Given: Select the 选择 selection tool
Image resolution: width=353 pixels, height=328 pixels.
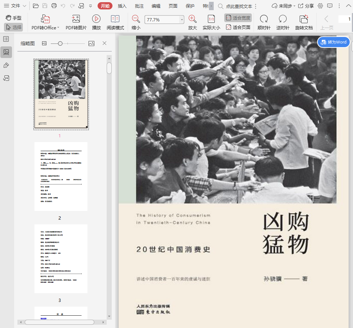Looking at the screenshot, I should tap(13, 27).
